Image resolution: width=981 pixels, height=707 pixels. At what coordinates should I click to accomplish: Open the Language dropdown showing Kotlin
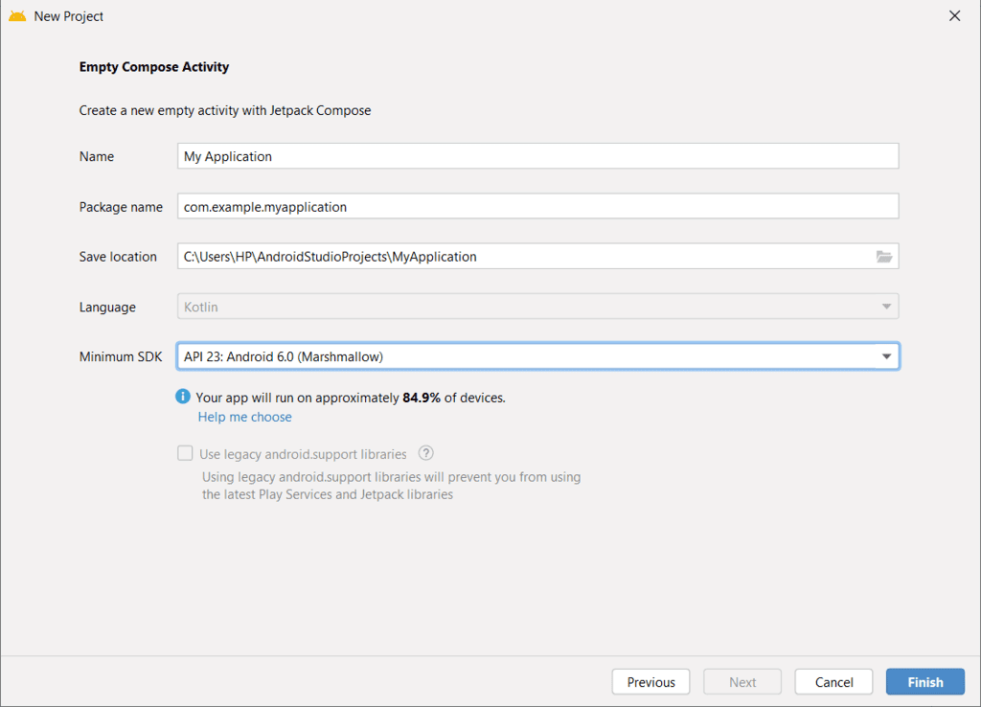537,308
